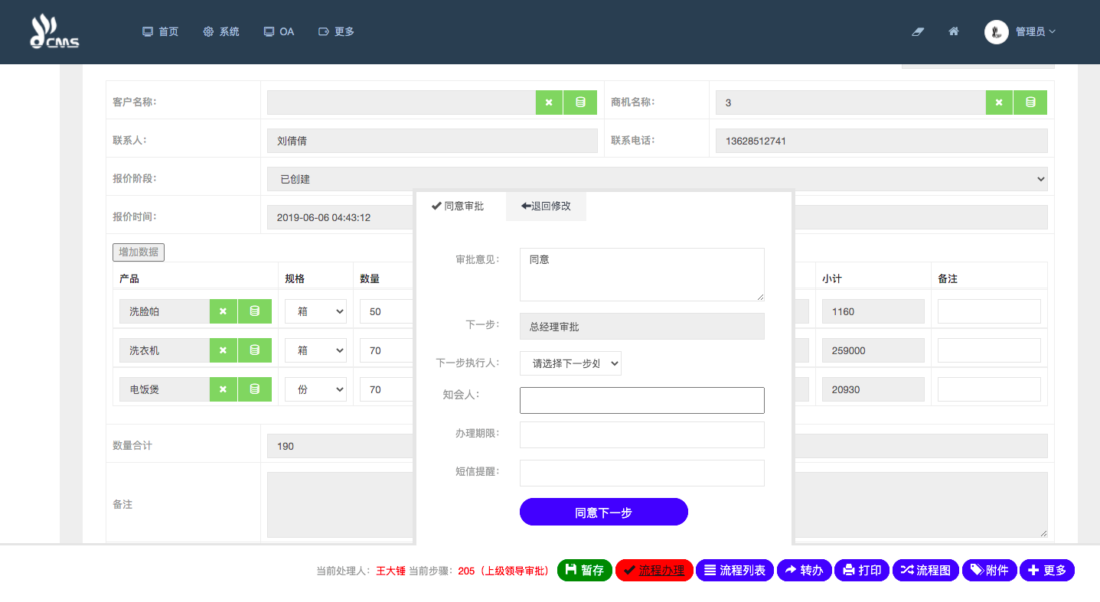Open unit dropdown for 电饭煲 row

pos(315,389)
